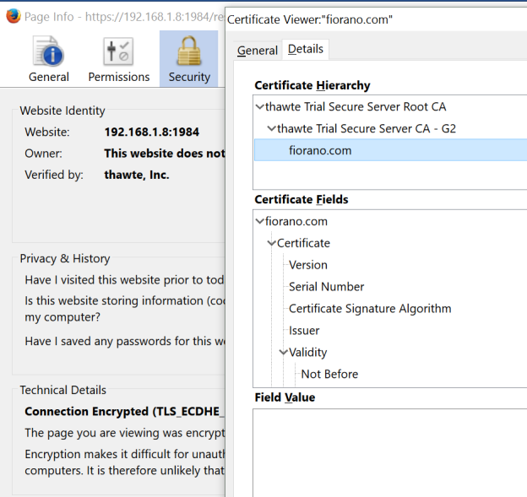Select the Not Before field

[x=329, y=374]
